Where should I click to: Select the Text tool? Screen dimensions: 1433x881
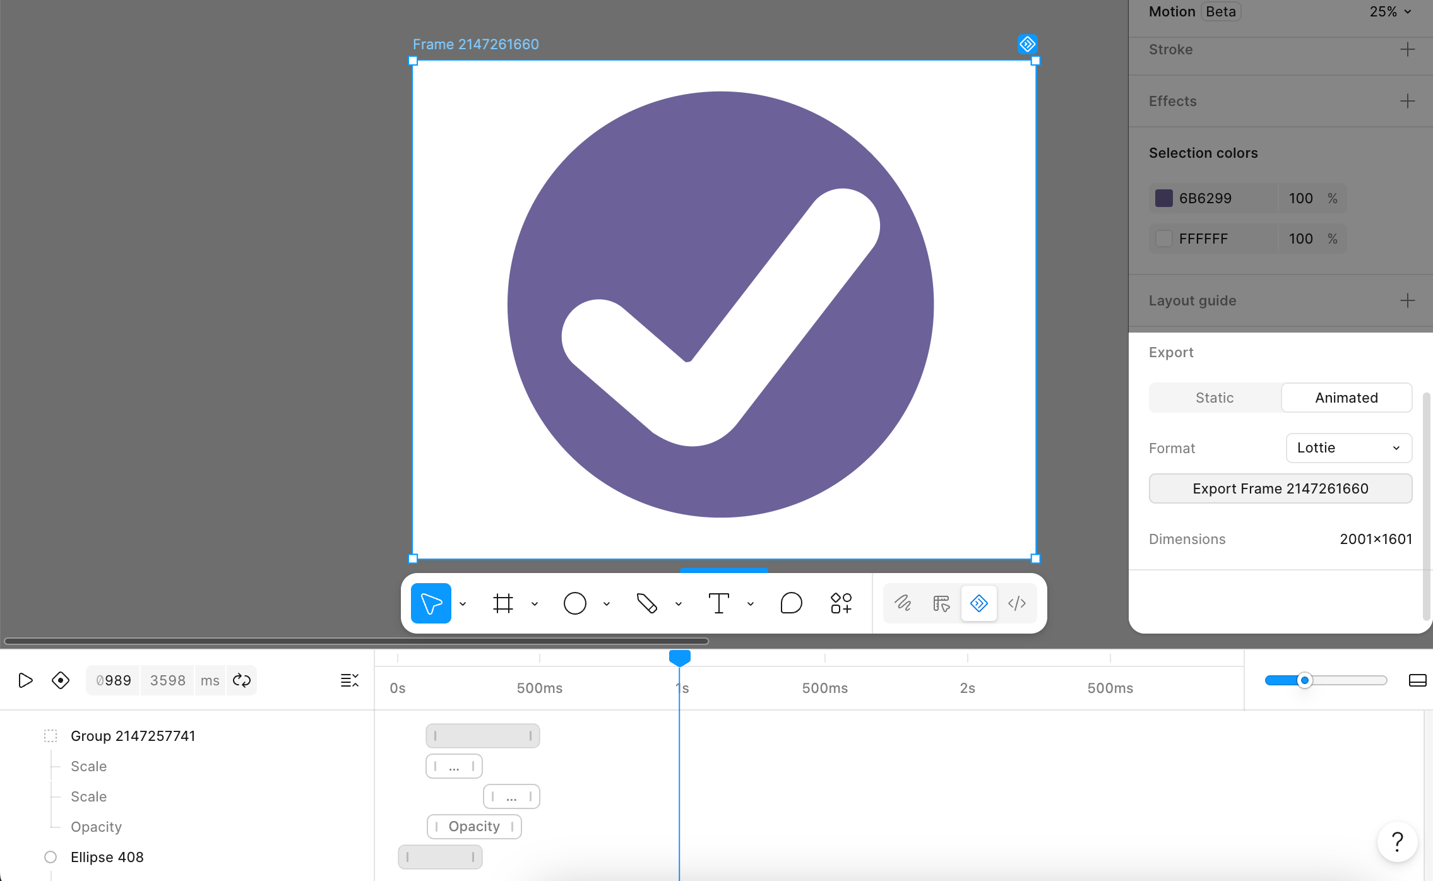pyautogui.click(x=719, y=603)
